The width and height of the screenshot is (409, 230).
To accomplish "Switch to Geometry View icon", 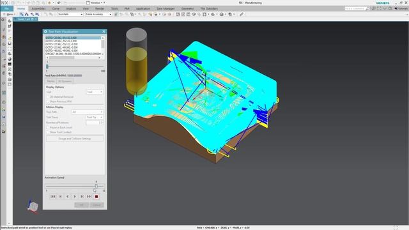I will [32, 14].
